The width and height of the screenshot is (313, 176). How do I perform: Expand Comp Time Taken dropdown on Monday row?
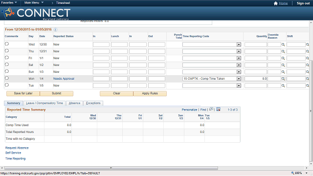tap(239, 79)
